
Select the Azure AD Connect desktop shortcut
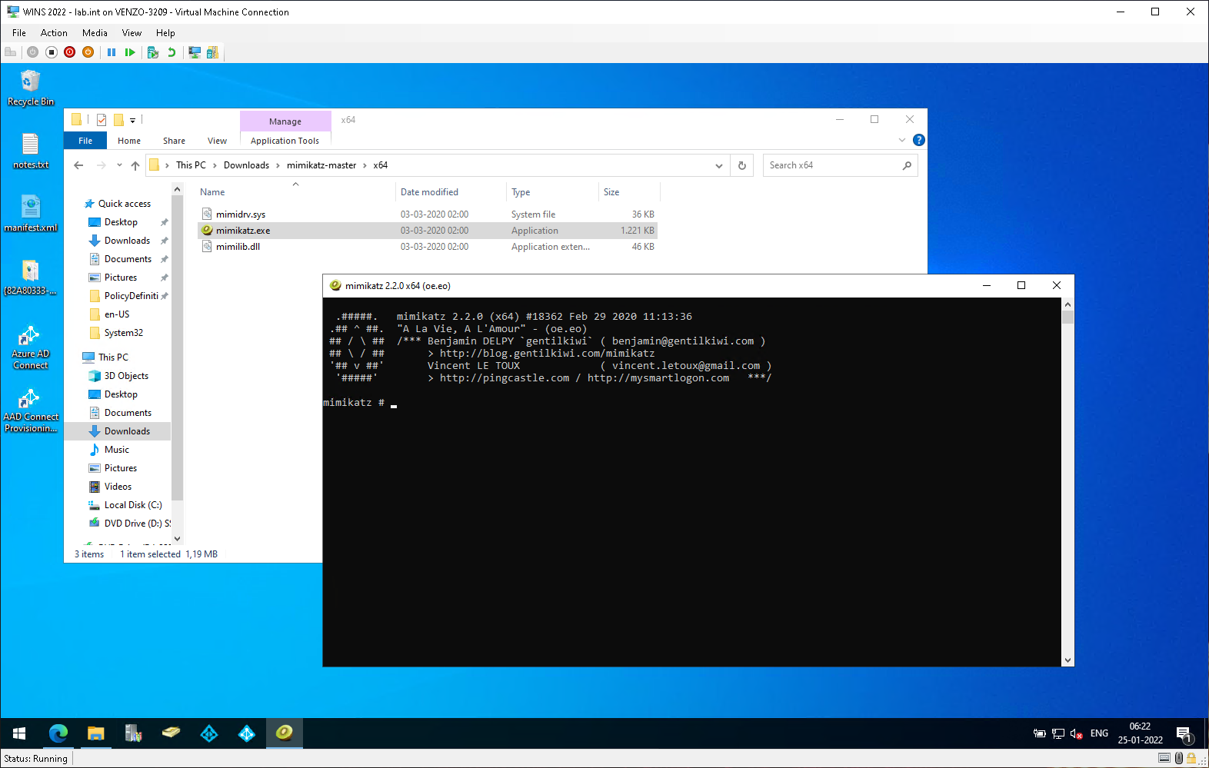31,347
